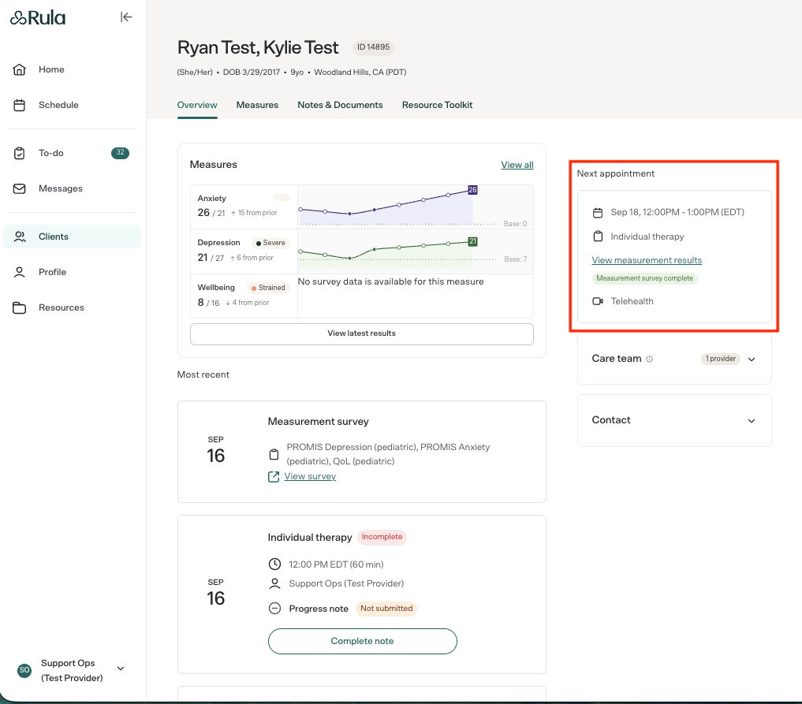Click the Strained wellbeing status badge
Screen dimensions: 802x704
(268, 288)
